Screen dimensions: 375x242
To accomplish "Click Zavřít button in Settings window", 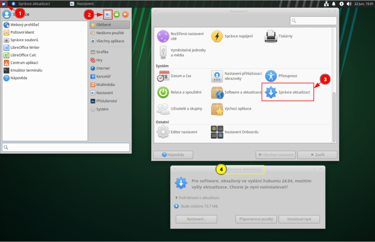I will 317,155.
